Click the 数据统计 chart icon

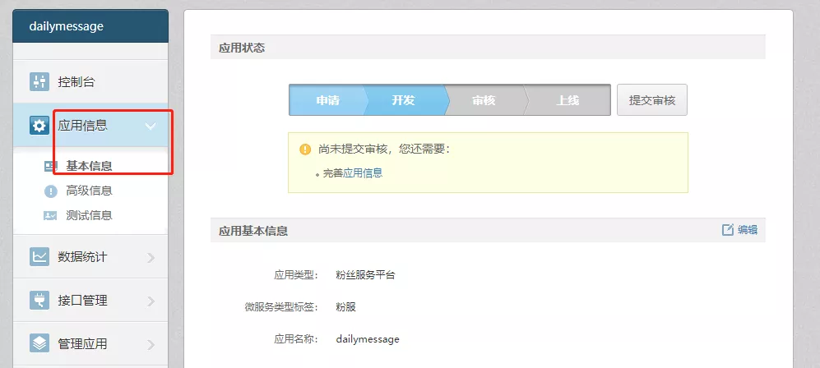click(x=39, y=257)
